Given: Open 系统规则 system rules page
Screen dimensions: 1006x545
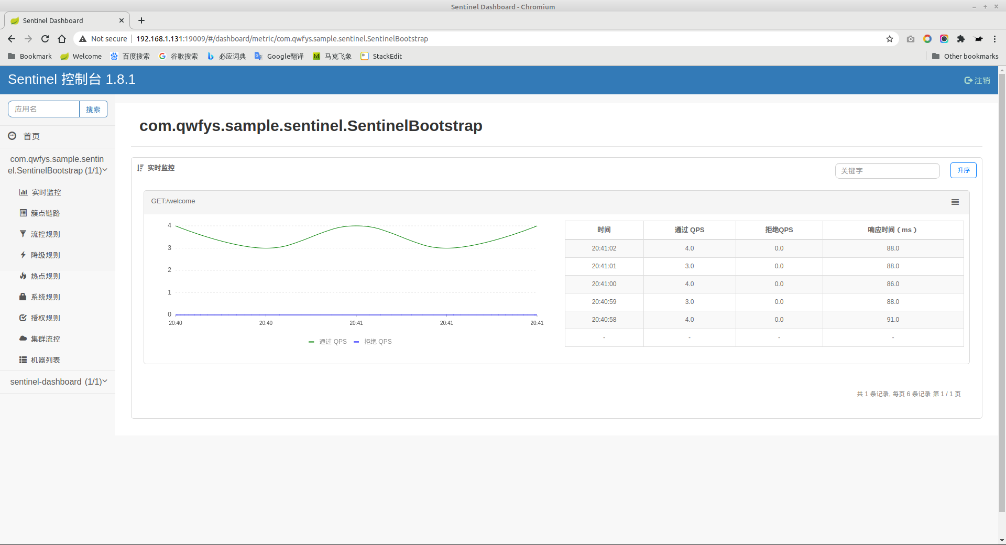Looking at the screenshot, I should pyautogui.click(x=45, y=297).
